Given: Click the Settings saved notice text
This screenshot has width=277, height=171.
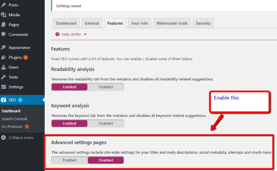Looking at the screenshot, I should [x=69, y=6].
